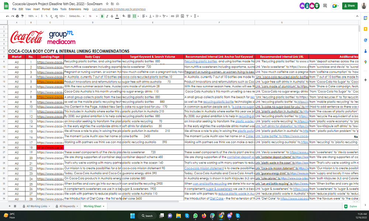369x221 pixels.
Task: Open the Functions sigma dropdown
Action: 196,16
